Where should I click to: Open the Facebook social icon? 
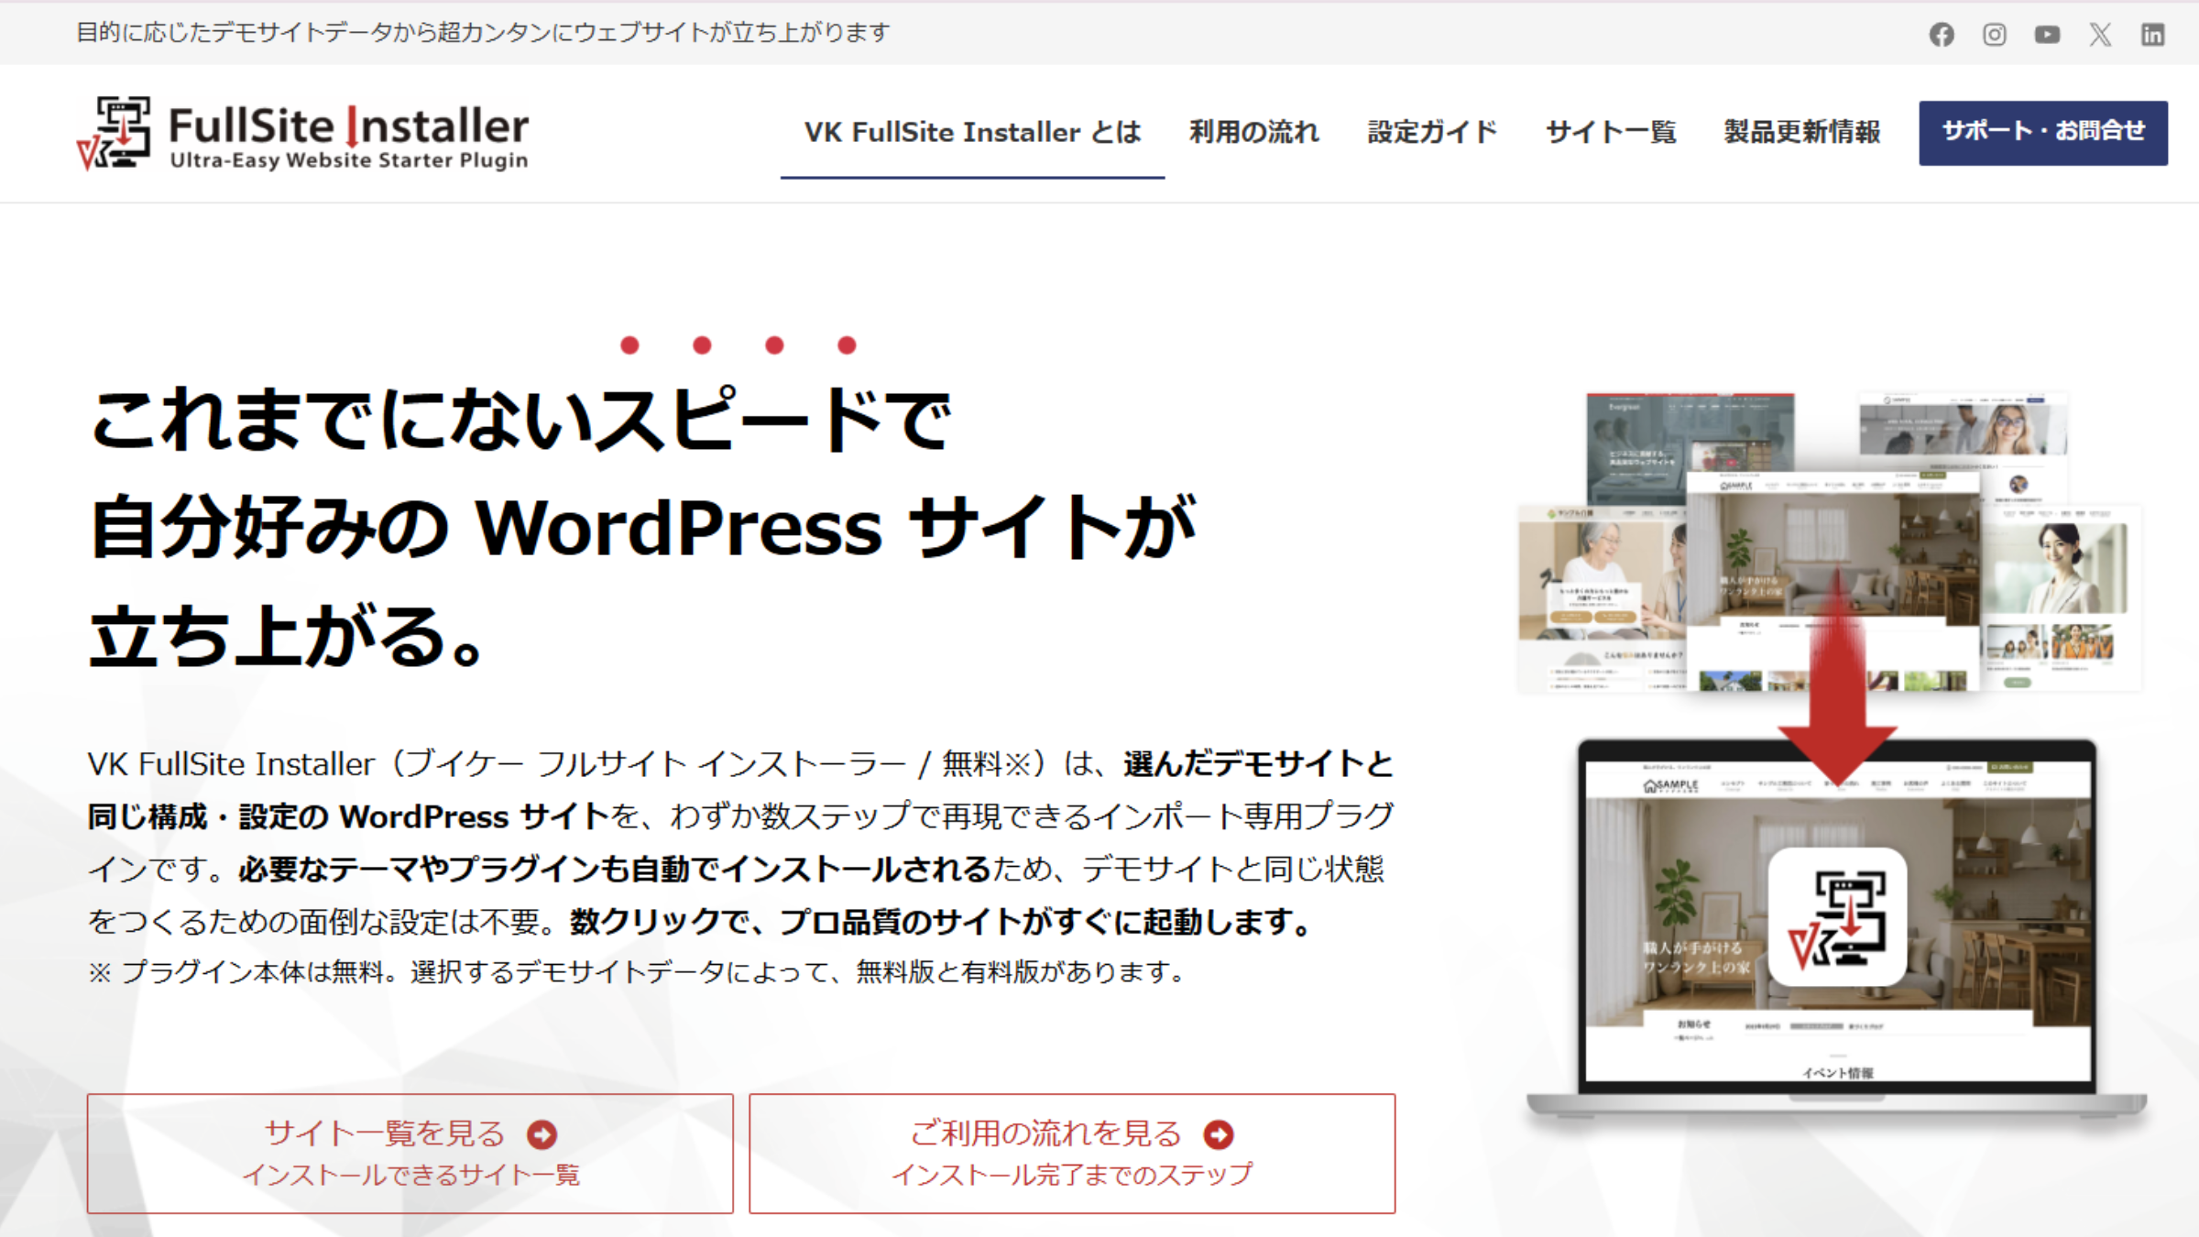[x=1942, y=35]
